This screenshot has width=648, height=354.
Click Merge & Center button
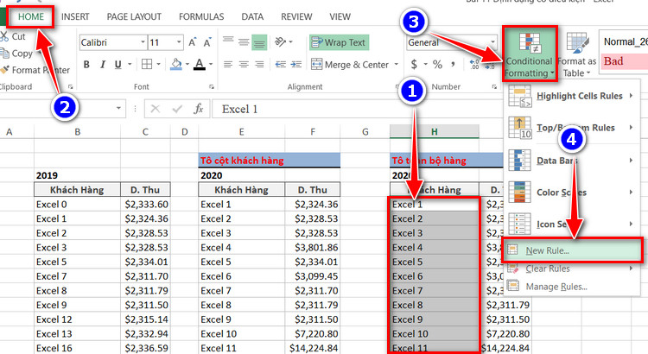point(350,65)
